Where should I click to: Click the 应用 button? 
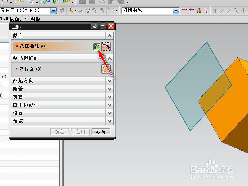pos(80,131)
